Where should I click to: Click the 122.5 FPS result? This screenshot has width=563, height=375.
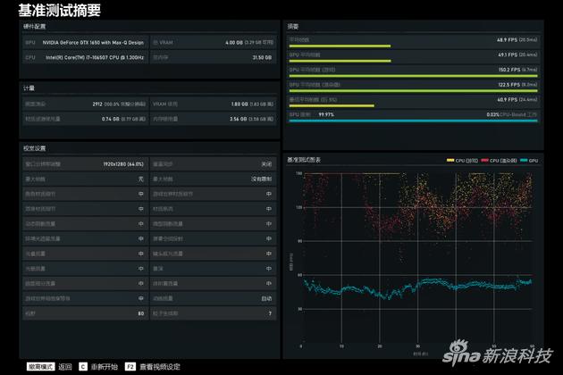[x=508, y=85]
